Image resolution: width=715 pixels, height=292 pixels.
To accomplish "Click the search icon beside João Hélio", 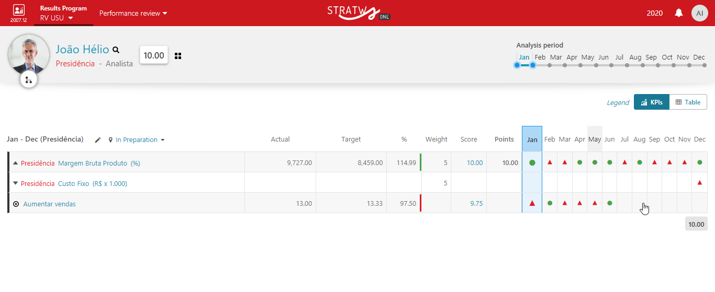I will (116, 50).
